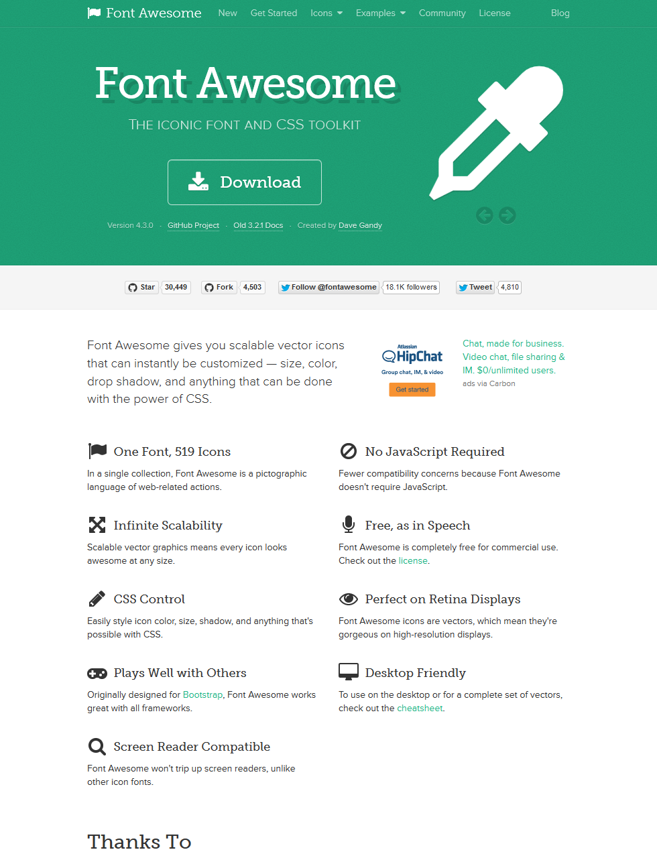Open the Community nav item
The height and width of the screenshot is (858, 657).
442,13
